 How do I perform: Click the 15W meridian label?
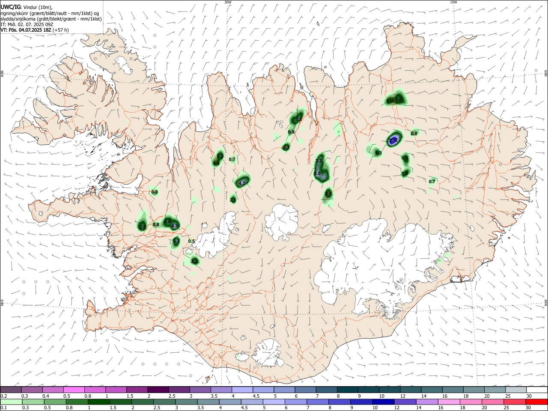[x=453, y=2]
